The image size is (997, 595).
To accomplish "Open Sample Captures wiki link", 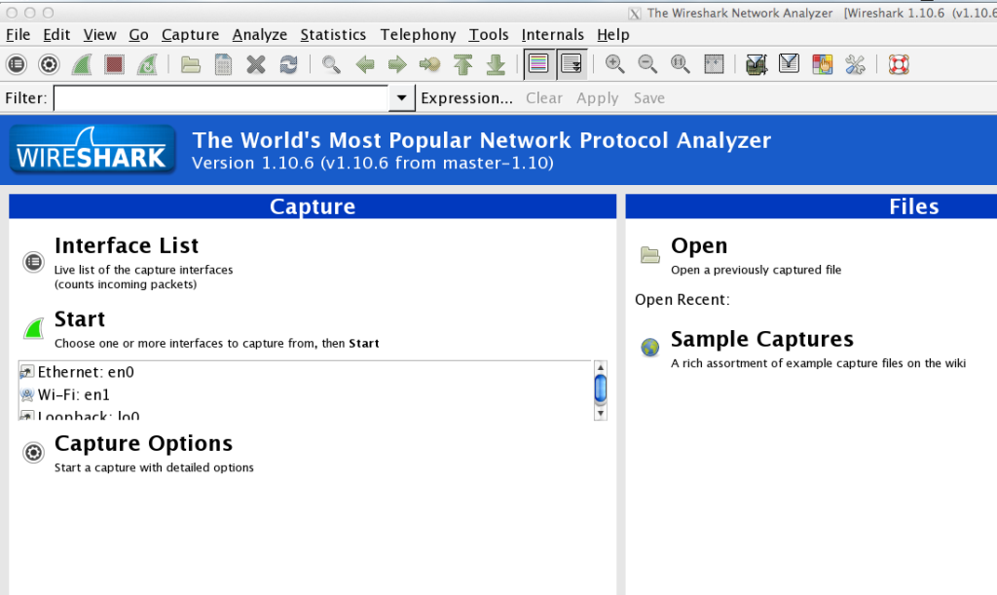I will 761,340.
